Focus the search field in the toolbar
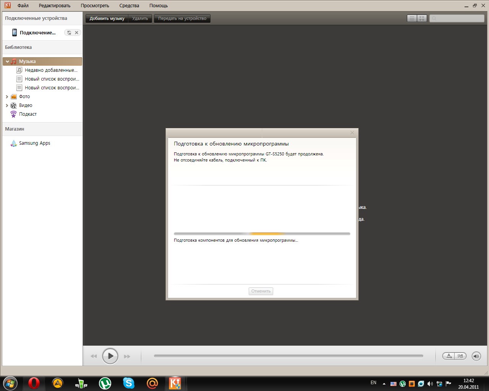 click(457, 18)
